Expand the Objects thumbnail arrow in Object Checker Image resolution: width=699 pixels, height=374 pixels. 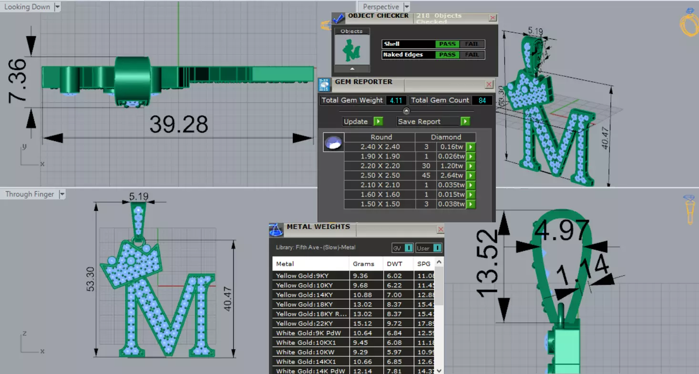pyautogui.click(x=352, y=69)
